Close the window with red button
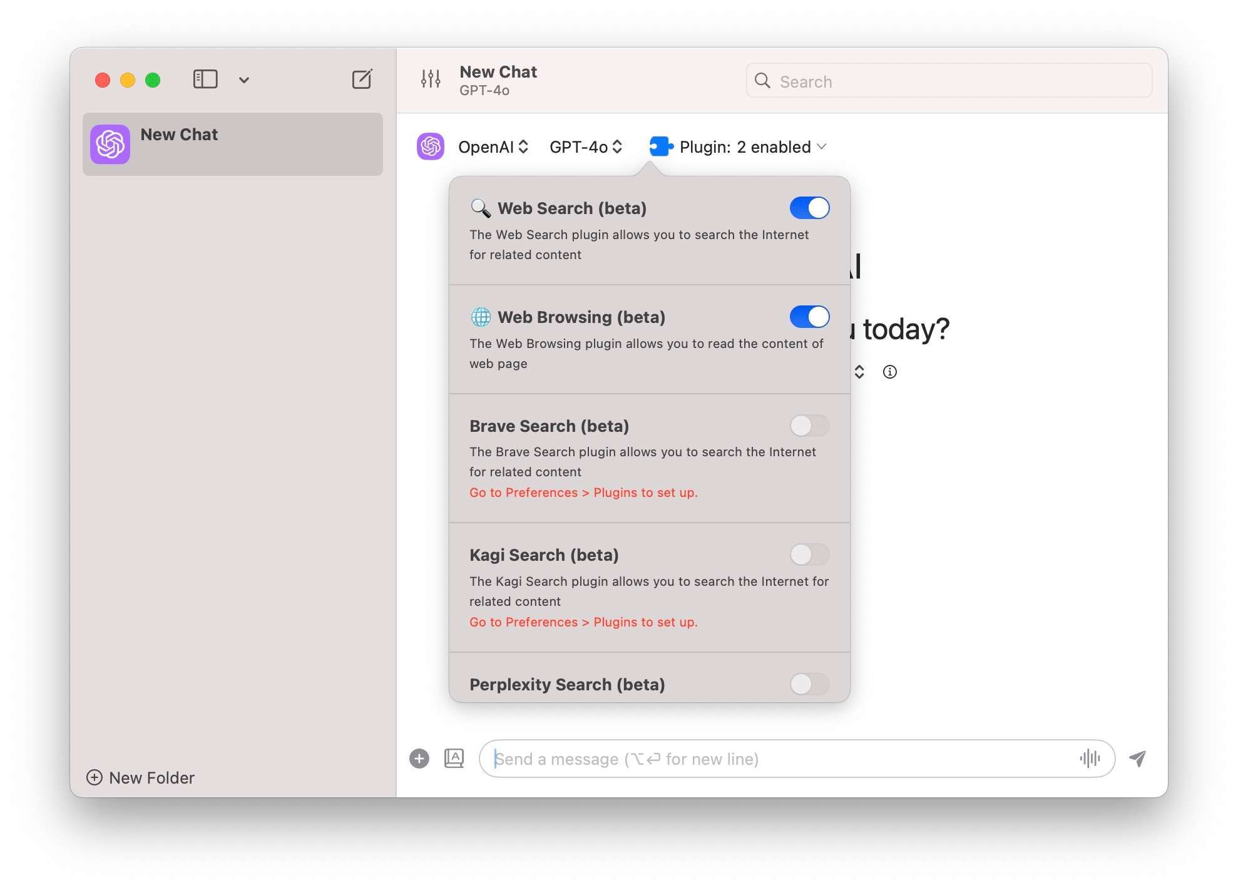Viewport: 1238px width, 890px height. [x=103, y=80]
